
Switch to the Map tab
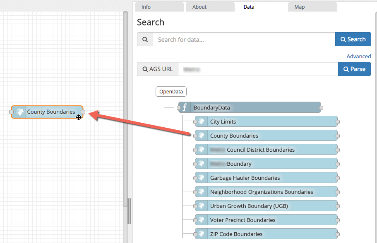[x=300, y=7]
